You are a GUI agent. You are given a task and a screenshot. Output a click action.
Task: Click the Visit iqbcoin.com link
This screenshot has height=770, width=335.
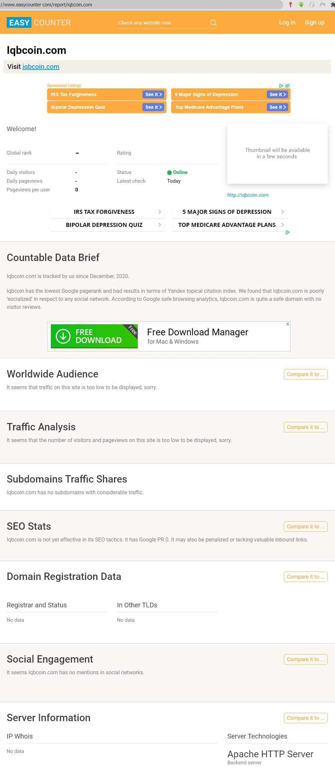click(x=41, y=67)
